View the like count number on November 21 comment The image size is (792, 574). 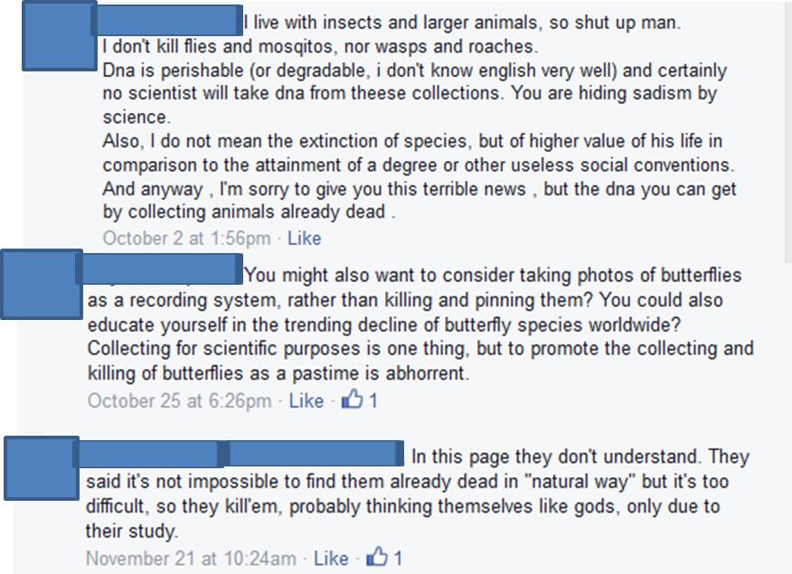(x=398, y=559)
